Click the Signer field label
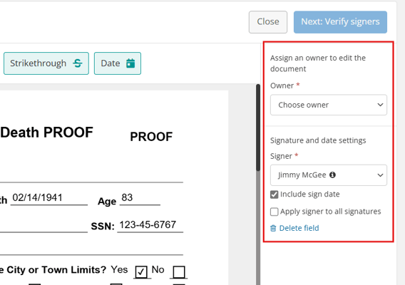This screenshot has width=405, height=285. [x=281, y=156]
